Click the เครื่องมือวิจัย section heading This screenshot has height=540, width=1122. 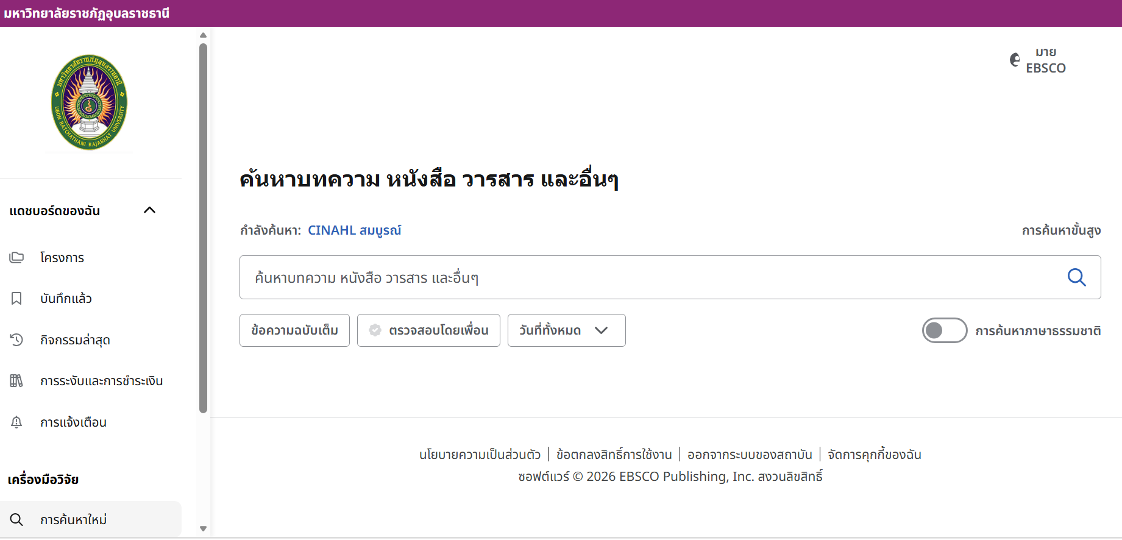coord(43,480)
